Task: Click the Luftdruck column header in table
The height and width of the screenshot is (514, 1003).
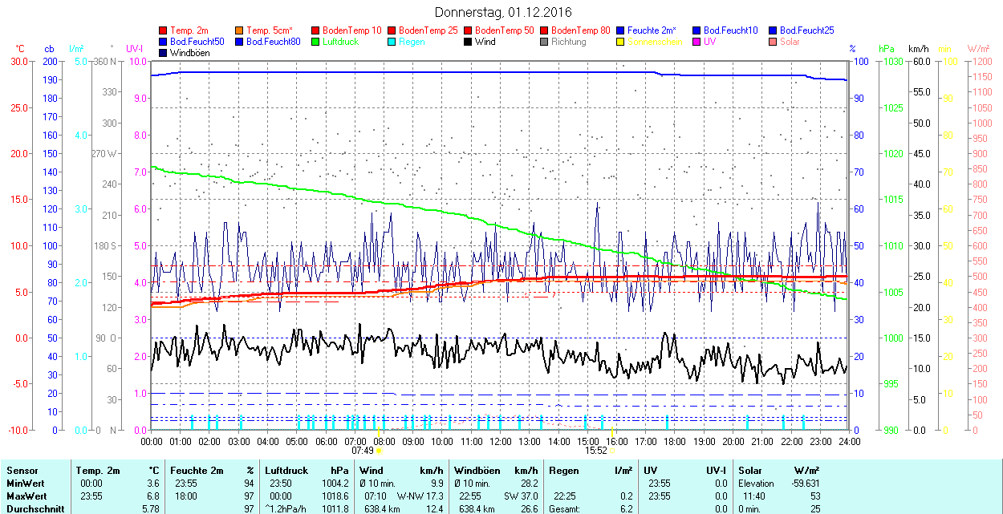Action: click(285, 471)
